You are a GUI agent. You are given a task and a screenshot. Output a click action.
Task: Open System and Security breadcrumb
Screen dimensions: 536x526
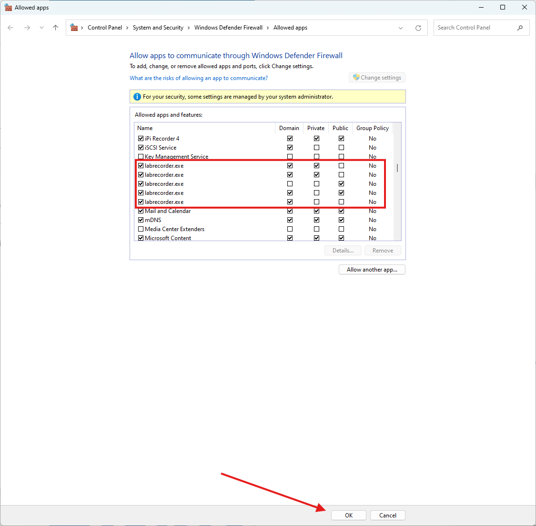point(158,28)
